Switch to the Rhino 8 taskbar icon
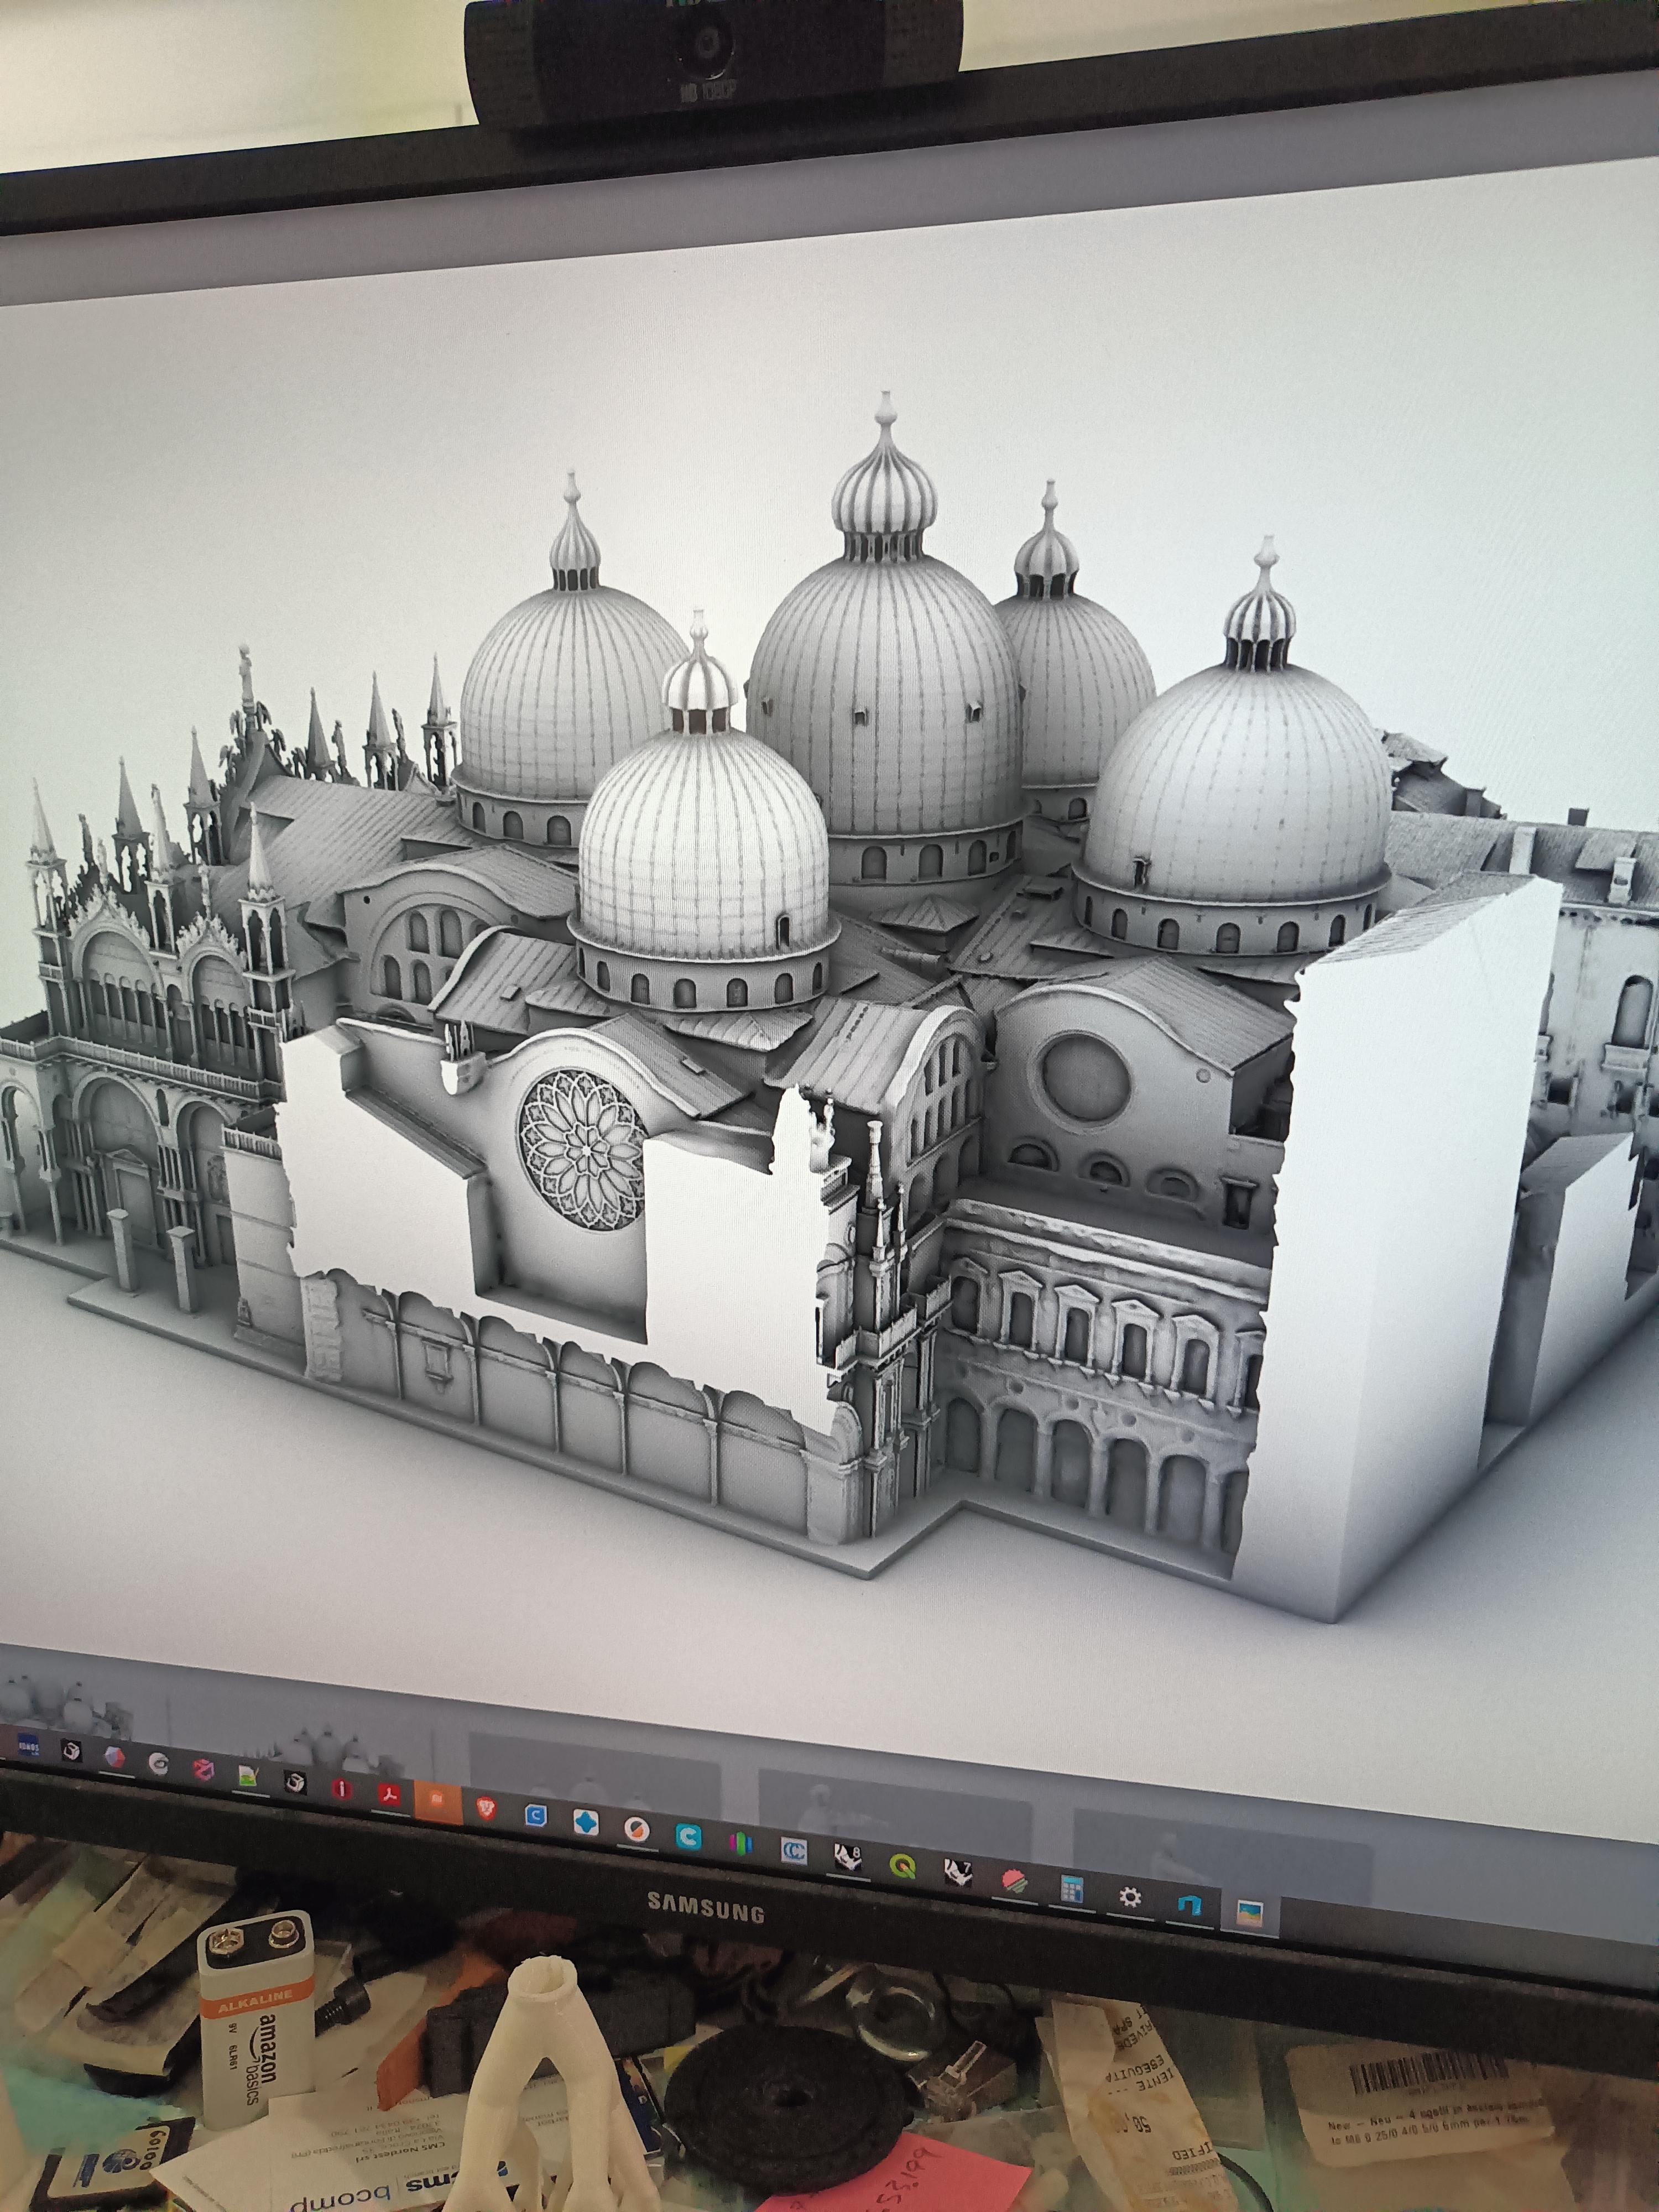1659x2212 pixels. [849, 1858]
